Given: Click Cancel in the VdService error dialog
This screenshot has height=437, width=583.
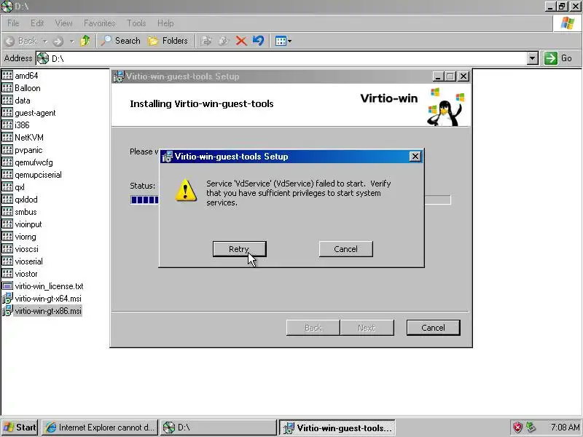Looking at the screenshot, I should [x=345, y=249].
